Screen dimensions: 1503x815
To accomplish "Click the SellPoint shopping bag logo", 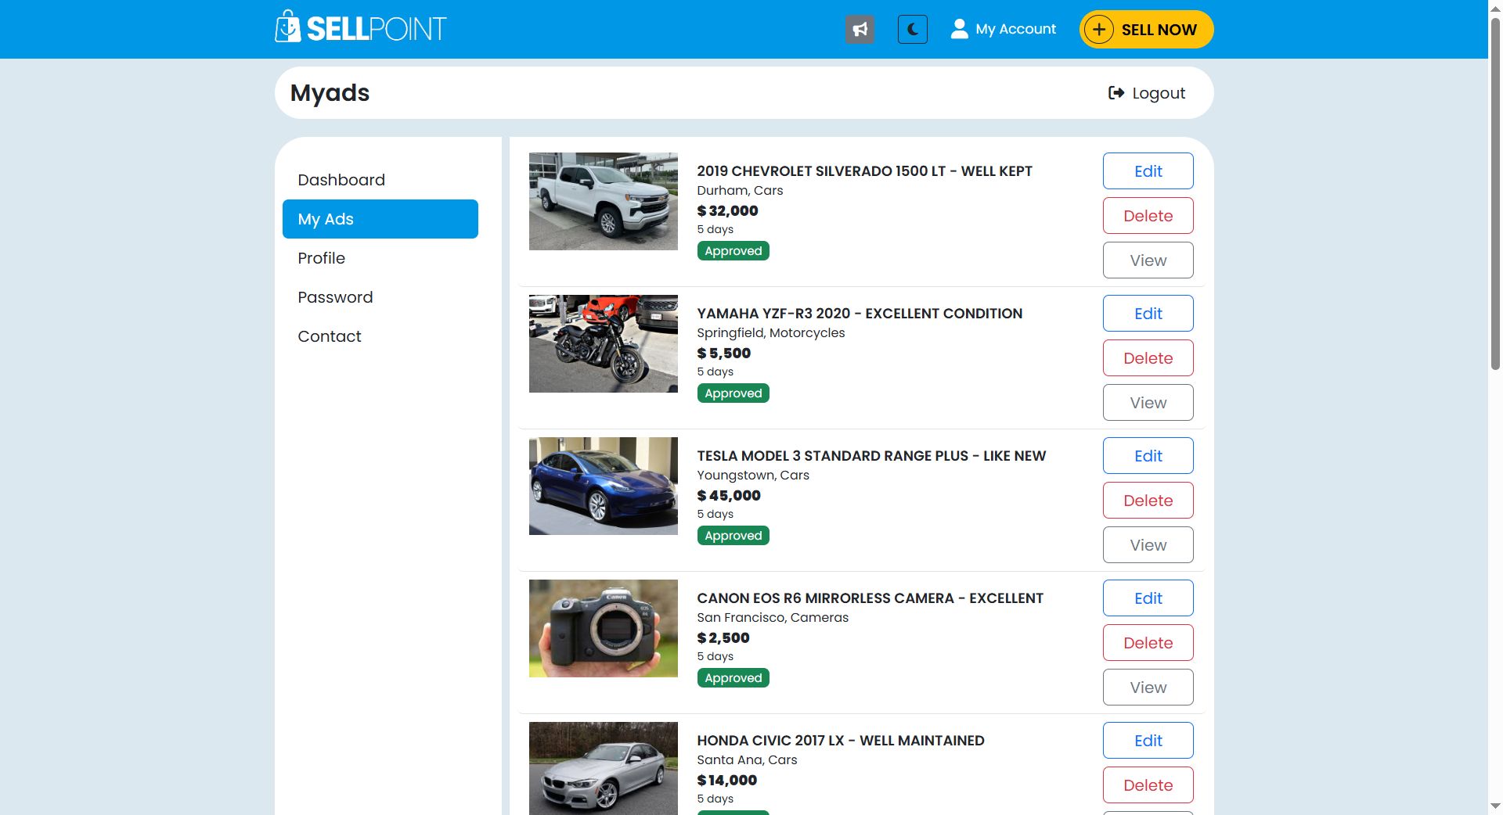I will pos(288,27).
